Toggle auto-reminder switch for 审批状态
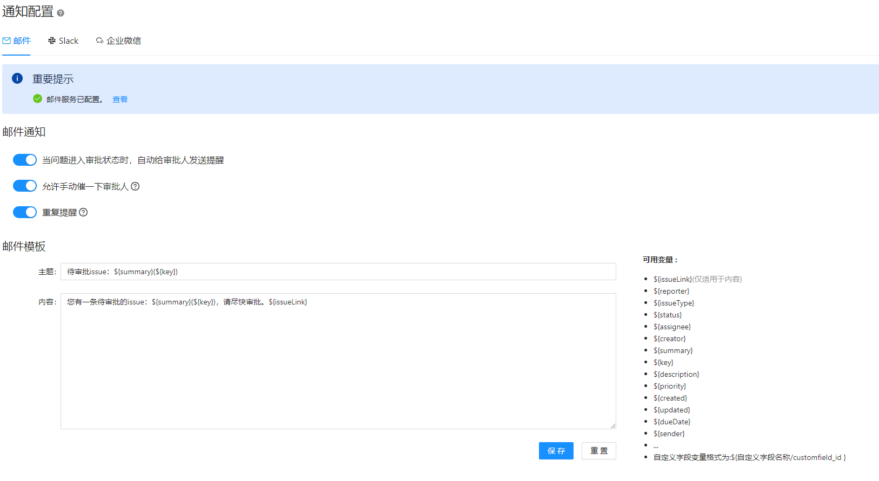This screenshot has height=481, width=879. point(25,160)
